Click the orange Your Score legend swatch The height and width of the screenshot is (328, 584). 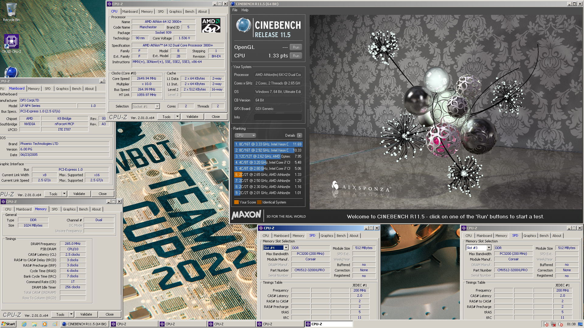point(236,202)
